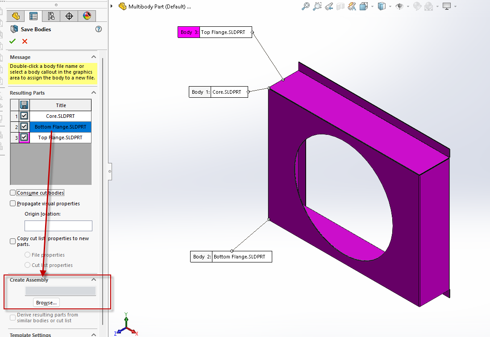Image resolution: width=490 pixels, height=337 pixels.
Task: Uncheck Core.SLDPRT in Resulting Parts
Action: [25, 116]
